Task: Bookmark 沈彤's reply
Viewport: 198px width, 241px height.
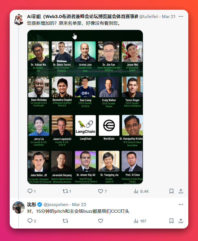Action: [171, 221]
